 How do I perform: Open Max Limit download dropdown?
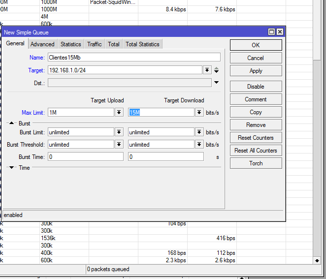tap(199, 113)
